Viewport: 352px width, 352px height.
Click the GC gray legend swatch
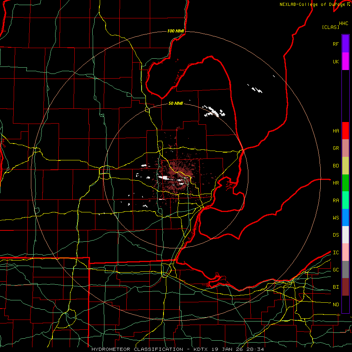click(345, 269)
